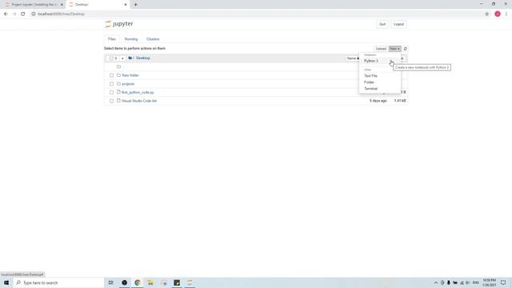The image size is (512, 288).
Task: Select the New folder checkbox
Action: pyautogui.click(x=112, y=75)
